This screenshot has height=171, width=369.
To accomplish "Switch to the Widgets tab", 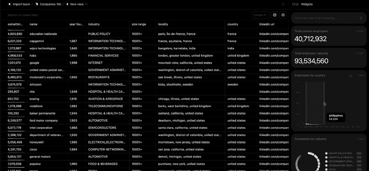I will pyautogui.click(x=307, y=4).
